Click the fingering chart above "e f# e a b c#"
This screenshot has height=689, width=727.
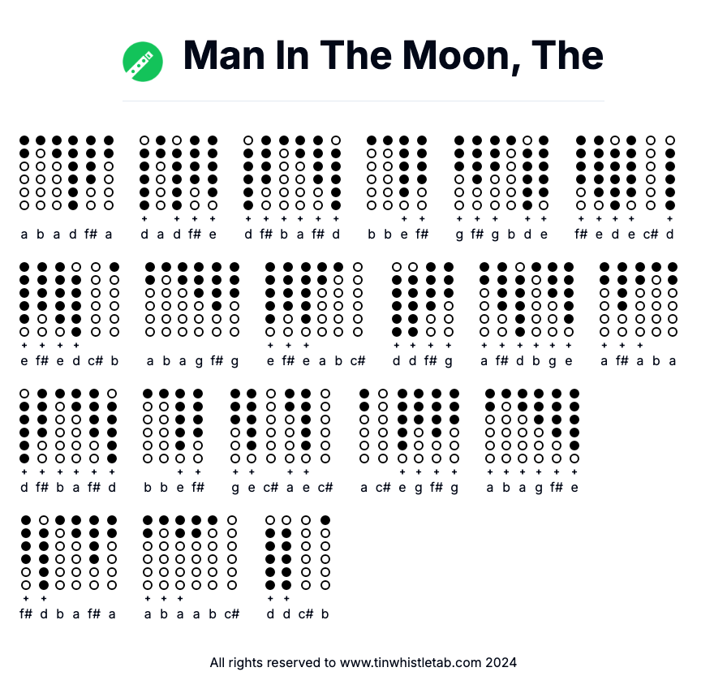click(313, 299)
